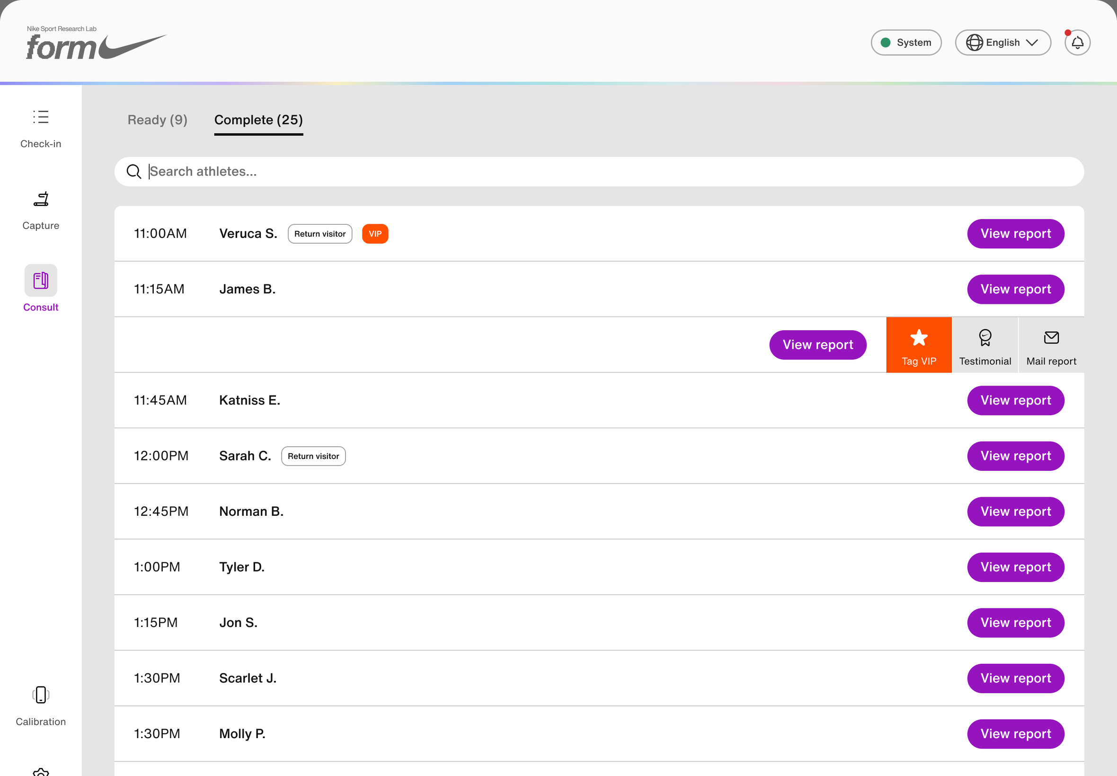View report for Sarah C.
The height and width of the screenshot is (776, 1117).
point(1015,456)
